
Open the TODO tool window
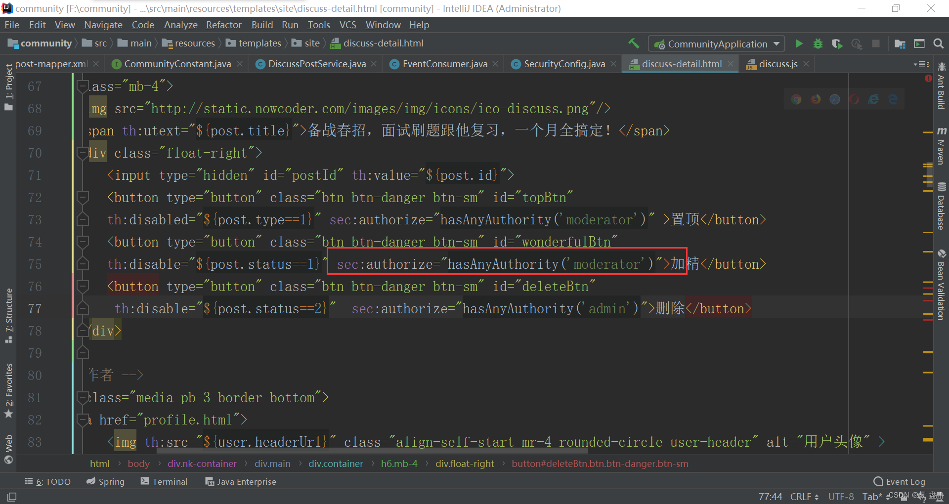click(x=48, y=482)
